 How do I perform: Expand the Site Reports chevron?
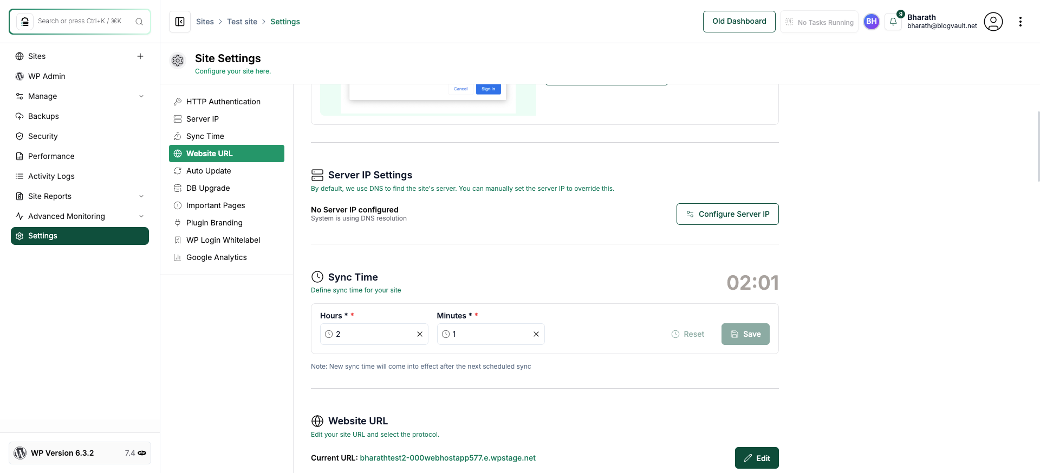pyautogui.click(x=141, y=196)
